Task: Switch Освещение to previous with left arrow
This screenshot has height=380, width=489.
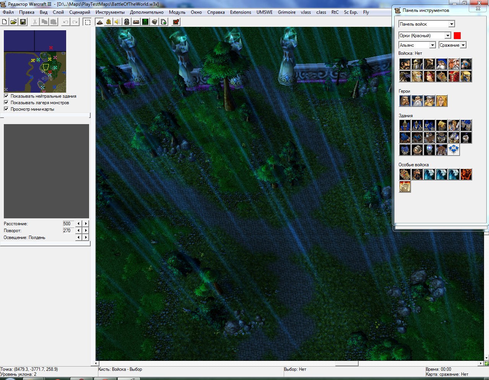Action: (79, 237)
